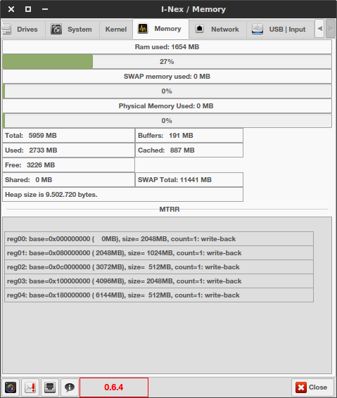Image resolution: width=337 pixels, height=398 pixels.
Task: Select the Memory tab
Action: [160, 29]
